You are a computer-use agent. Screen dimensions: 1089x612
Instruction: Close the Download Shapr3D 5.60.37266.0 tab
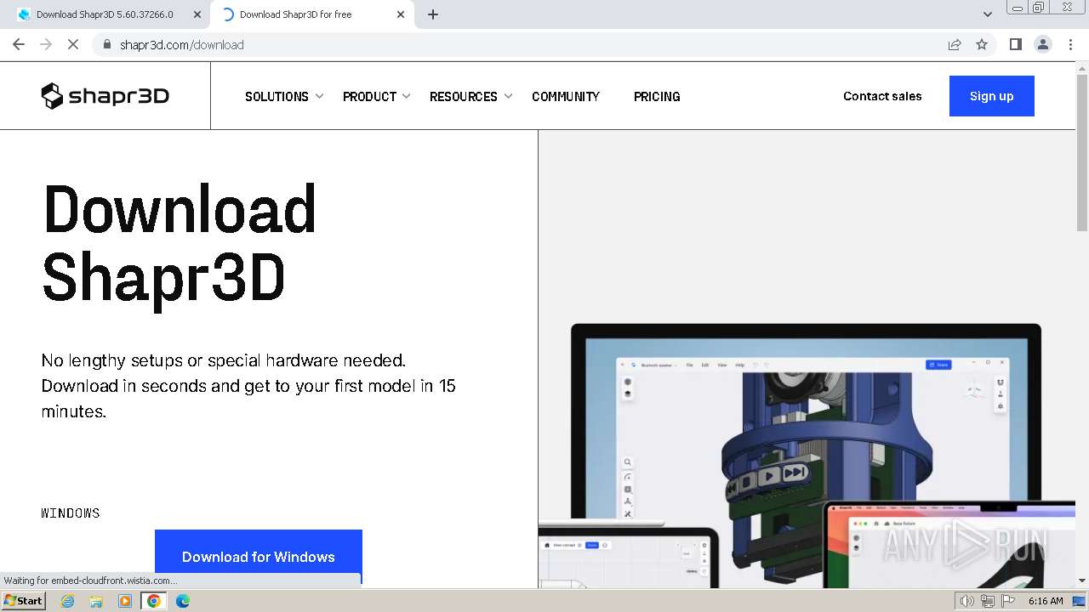pos(197,14)
